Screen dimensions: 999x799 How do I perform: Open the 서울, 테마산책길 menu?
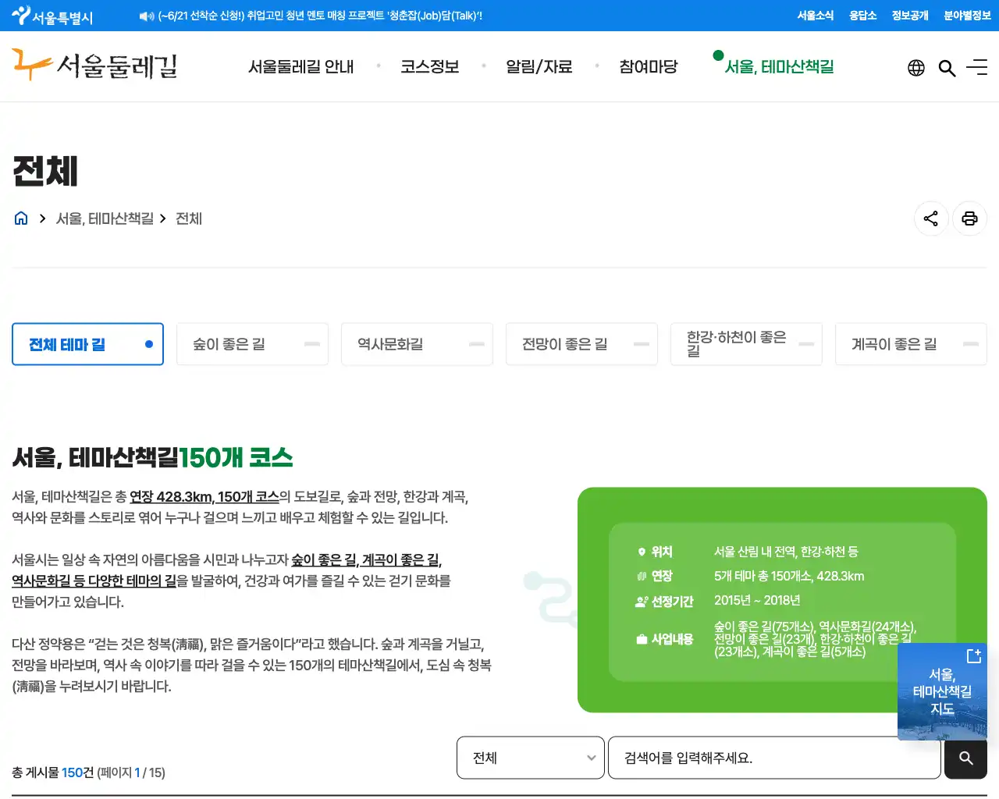(779, 67)
